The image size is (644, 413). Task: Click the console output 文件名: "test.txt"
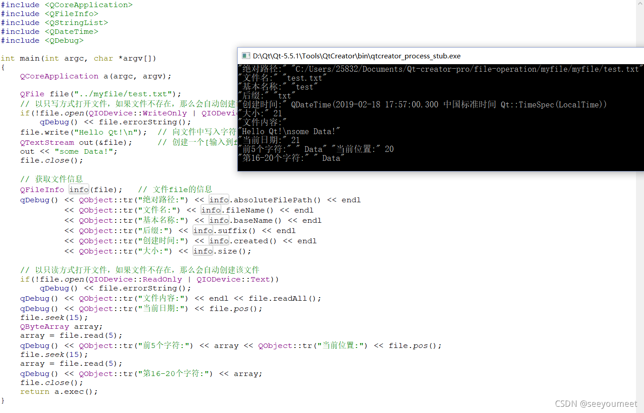(x=283, y=78)
